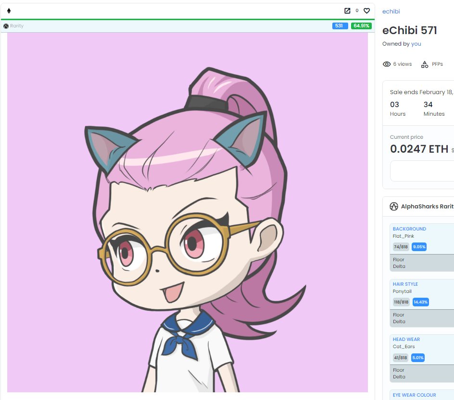Click the EYE WEAR COLOUR trait heading
Viewport: 454px width, 400px height.
(x=414, y=395)
